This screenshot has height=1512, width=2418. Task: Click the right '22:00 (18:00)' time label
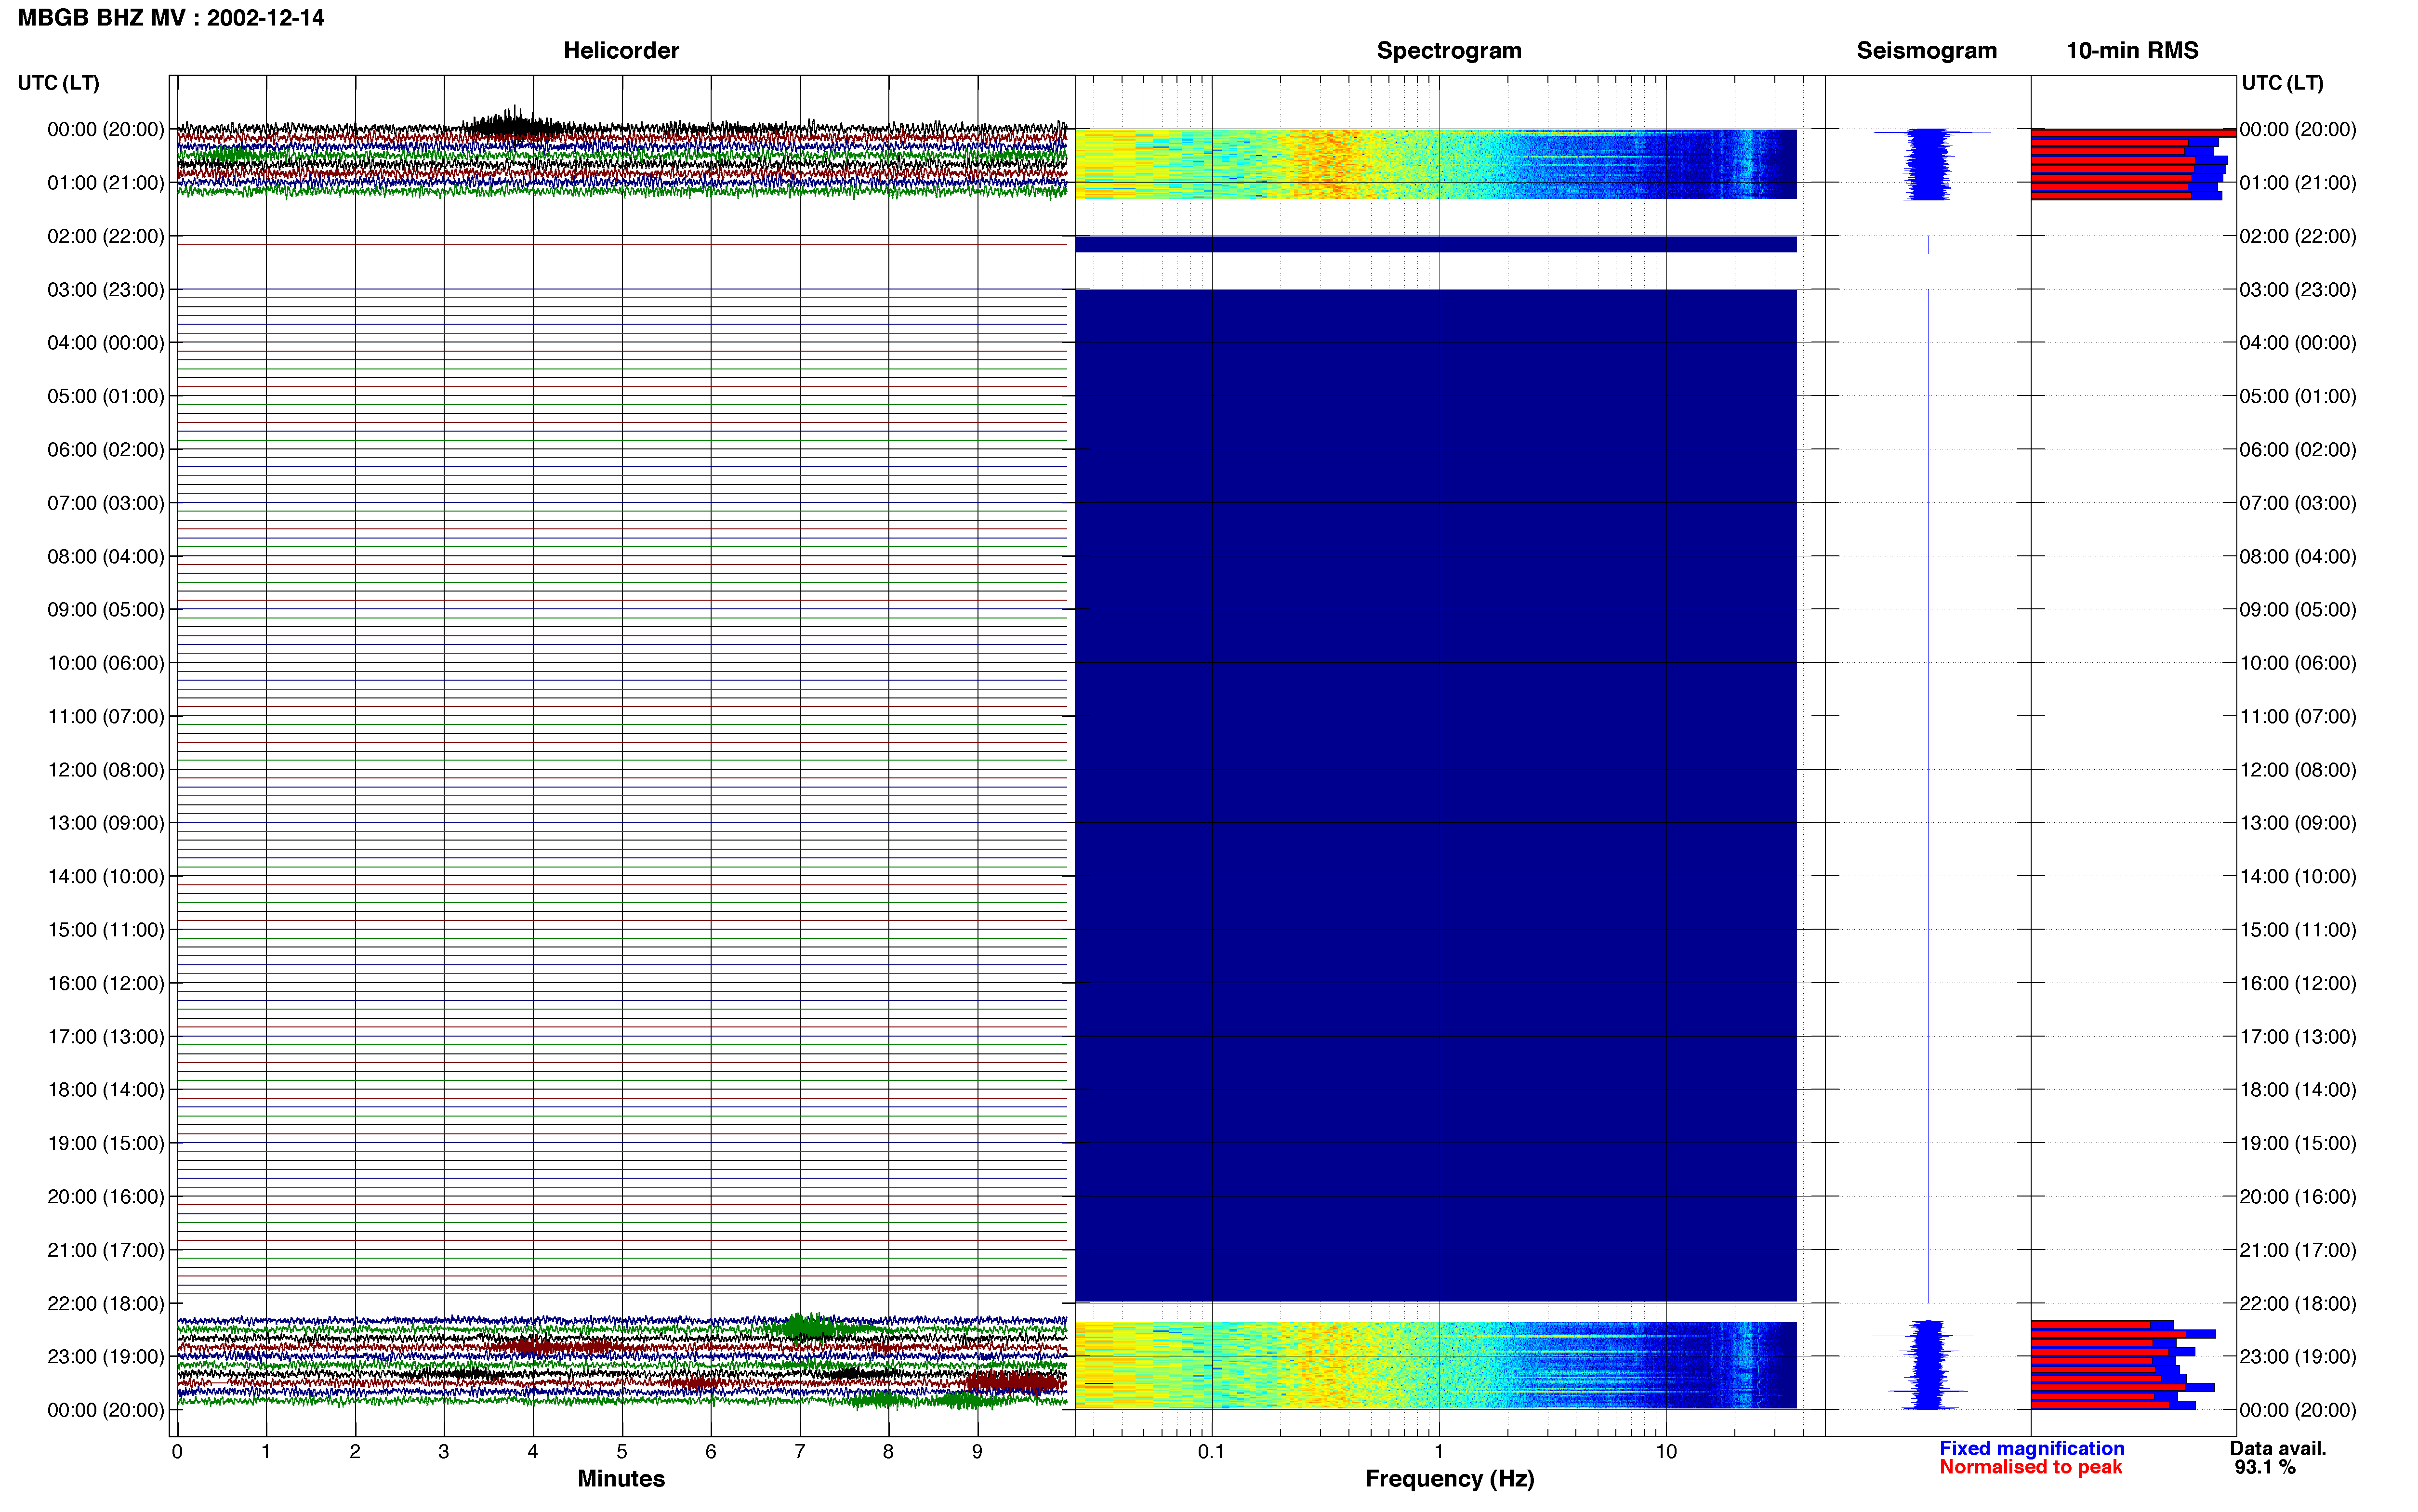pyautogui.click(x=2298, y=1304)
